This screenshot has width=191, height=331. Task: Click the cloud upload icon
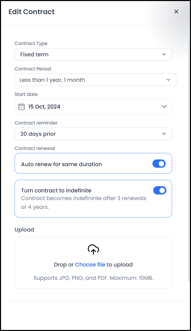tap(93, 249)
